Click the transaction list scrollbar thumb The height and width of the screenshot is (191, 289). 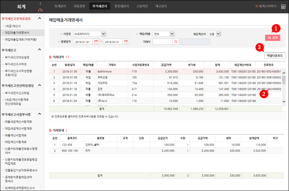pyautogui.click(x=284, y=80)
